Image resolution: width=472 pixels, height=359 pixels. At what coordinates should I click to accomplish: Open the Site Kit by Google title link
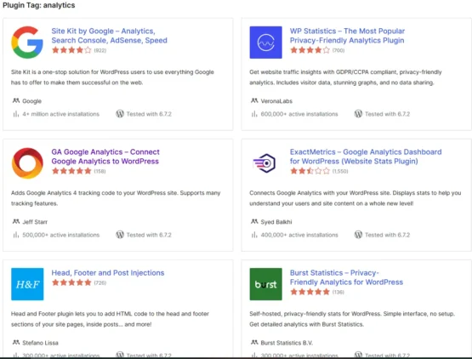coord(109,36)
